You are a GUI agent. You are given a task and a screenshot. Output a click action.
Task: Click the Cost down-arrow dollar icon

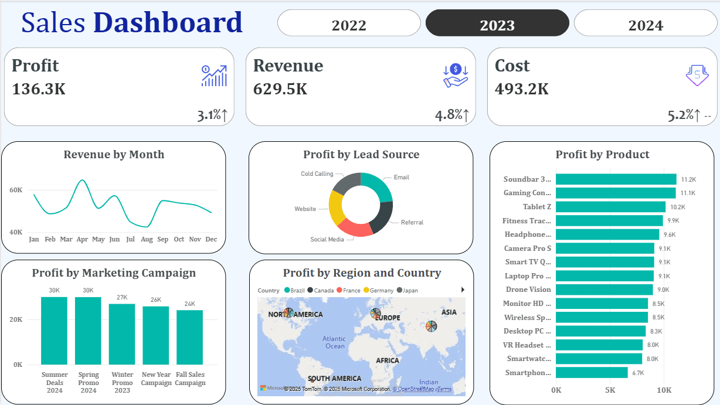coord(697,76)
